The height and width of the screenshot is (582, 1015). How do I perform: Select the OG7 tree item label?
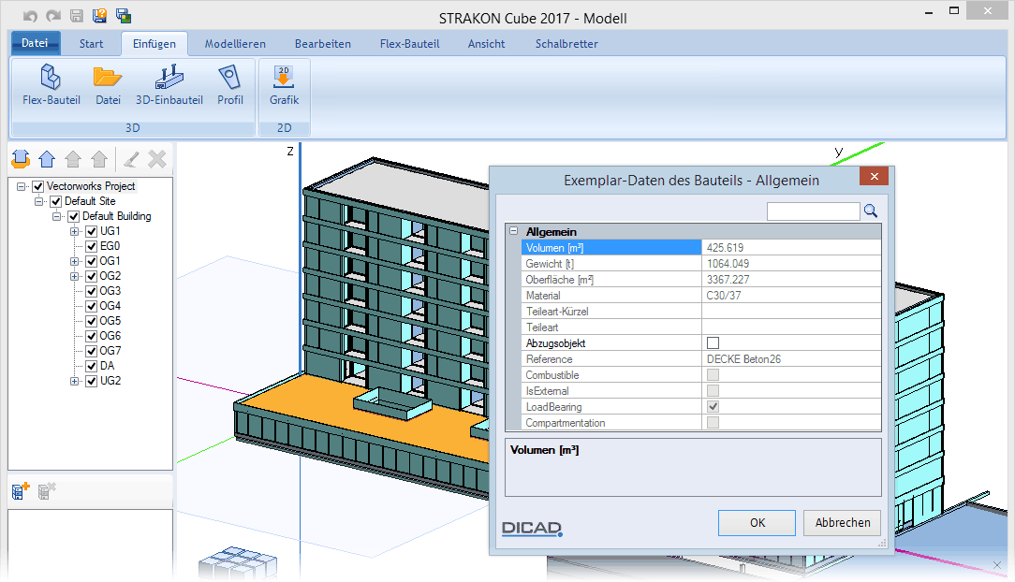(x=110, y=351)
